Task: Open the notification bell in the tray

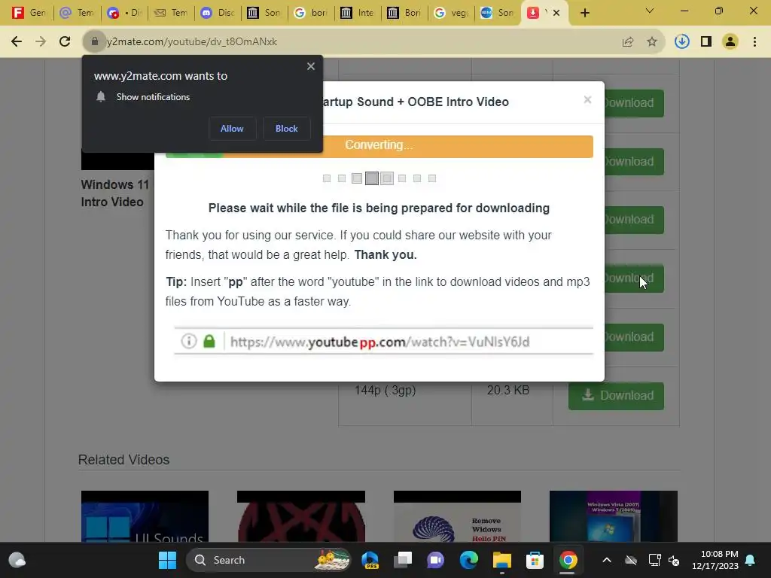Action: point(751,560)
